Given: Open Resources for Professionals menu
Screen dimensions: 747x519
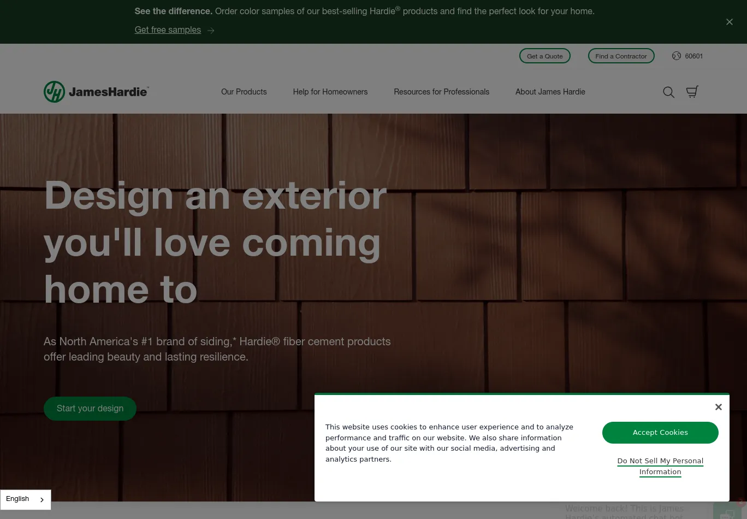Looking at the screenshot, I should (442, 92).
